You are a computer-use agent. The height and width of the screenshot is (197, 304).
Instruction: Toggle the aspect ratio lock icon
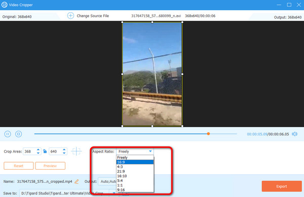(x=45, y=151)
